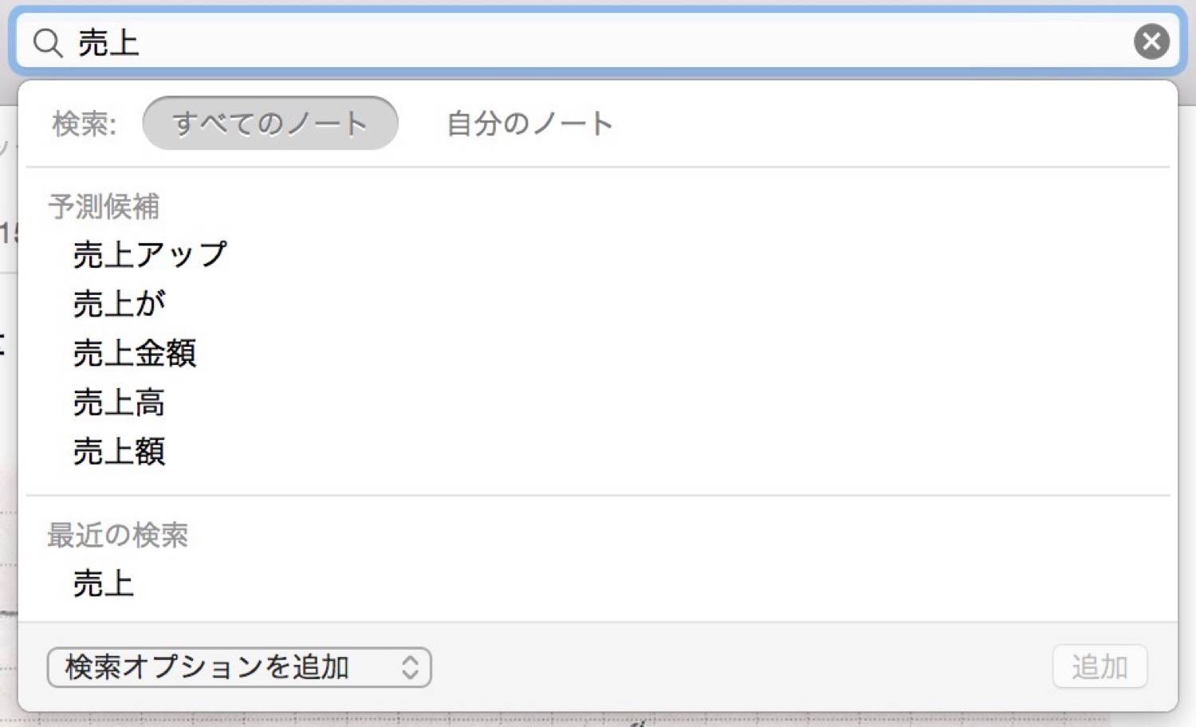Pick the 売上が predicted suggestion

[x=119, y=304]
